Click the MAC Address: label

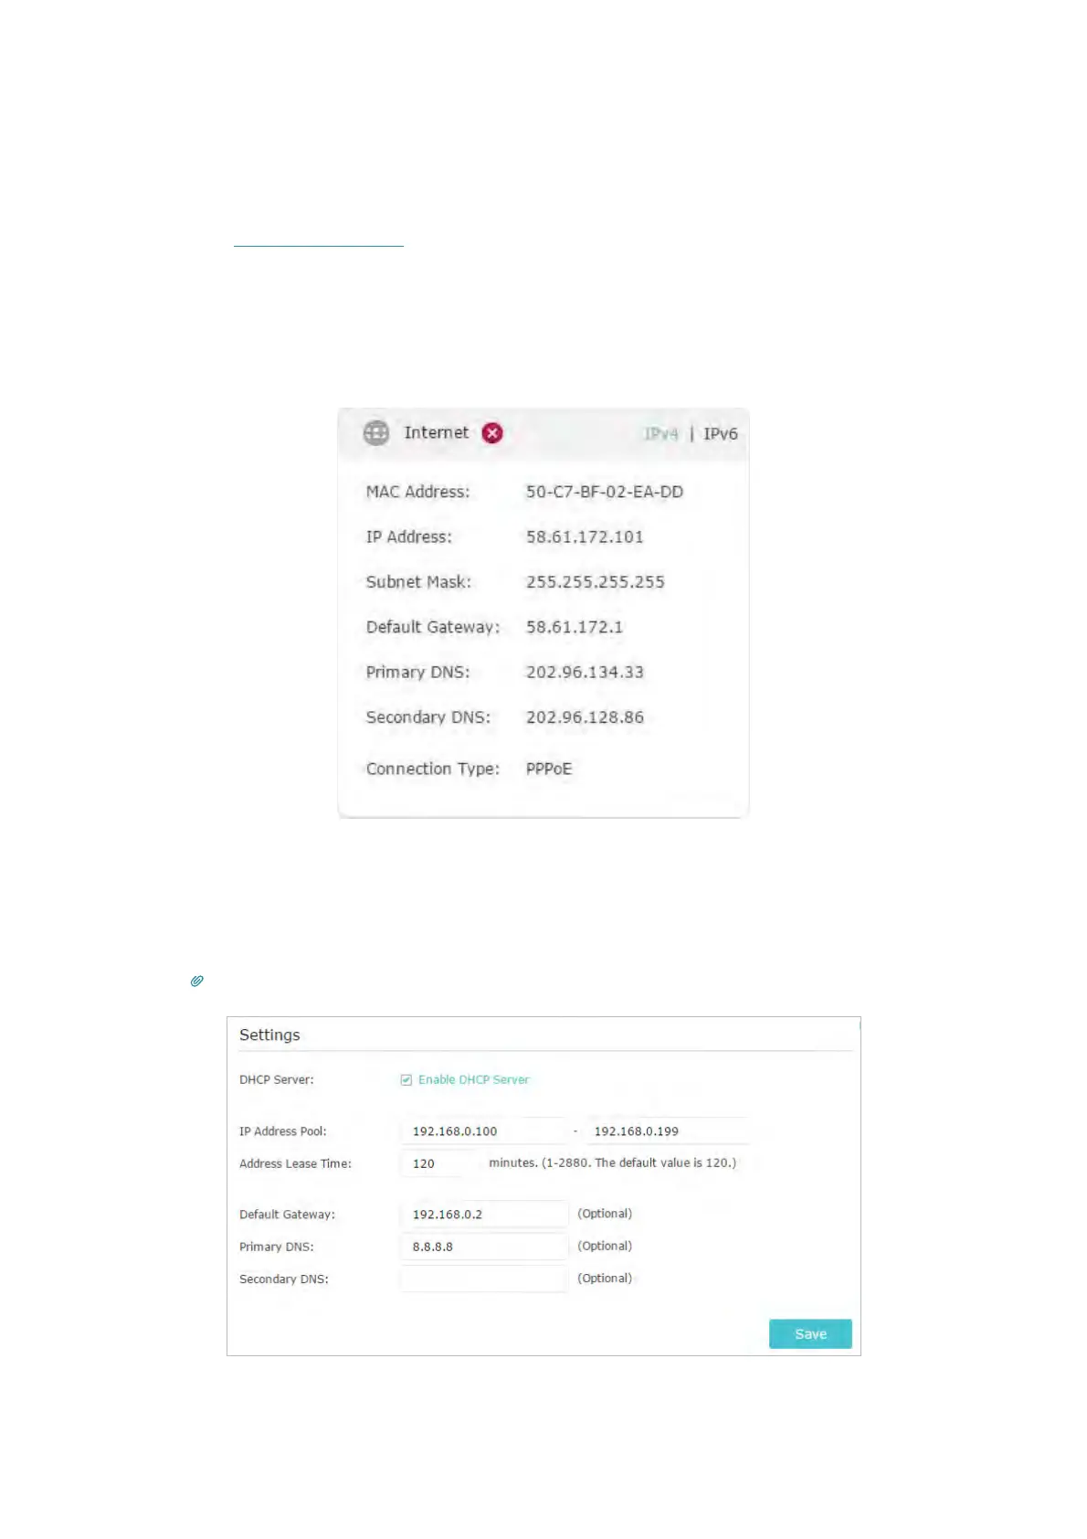pos(417,492)
